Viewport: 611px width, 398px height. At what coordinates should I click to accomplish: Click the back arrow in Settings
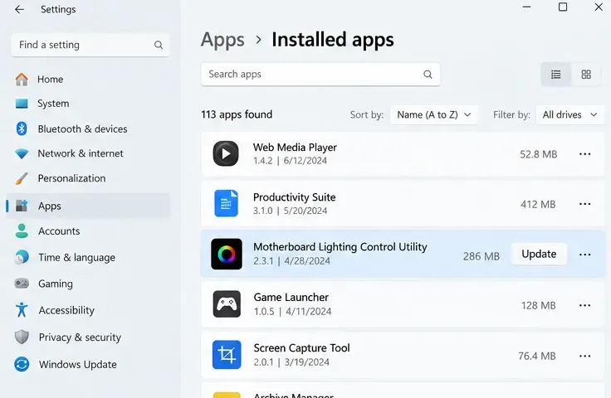pos(19,9)
